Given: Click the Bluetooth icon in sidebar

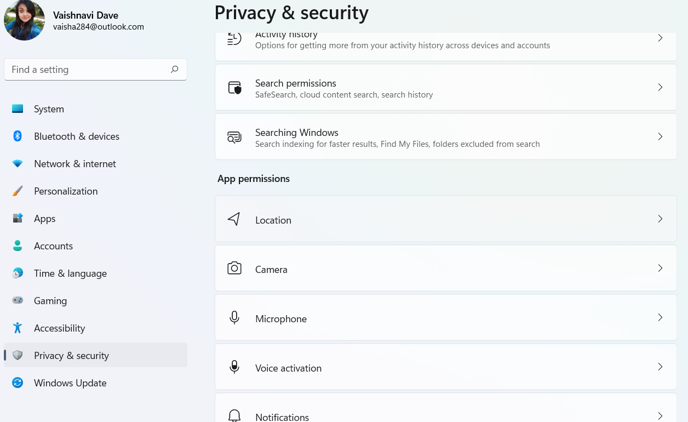Looking at the screenshot, I should (18, 136).
